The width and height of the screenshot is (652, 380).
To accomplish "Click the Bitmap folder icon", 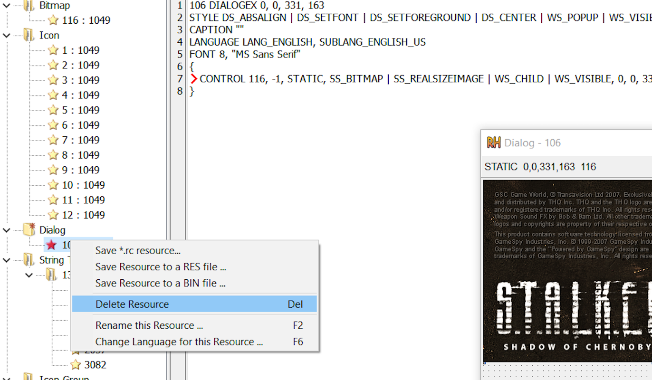I will coord(29,6).
